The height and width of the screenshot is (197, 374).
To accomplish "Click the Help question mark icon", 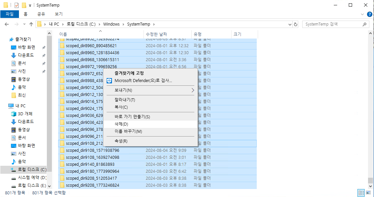I will (369, 14).
